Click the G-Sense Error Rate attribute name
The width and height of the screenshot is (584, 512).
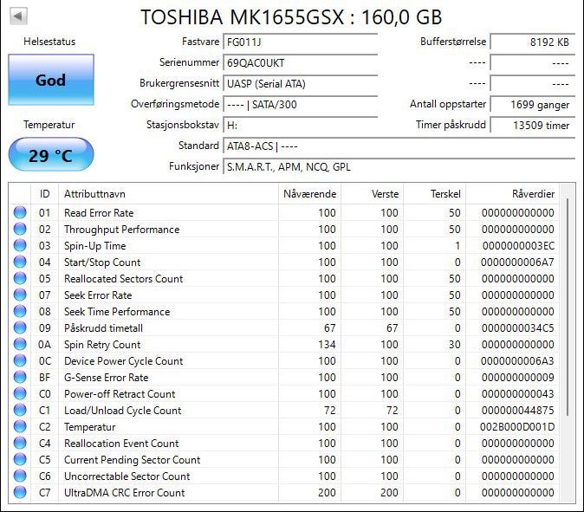coord(107,377)
